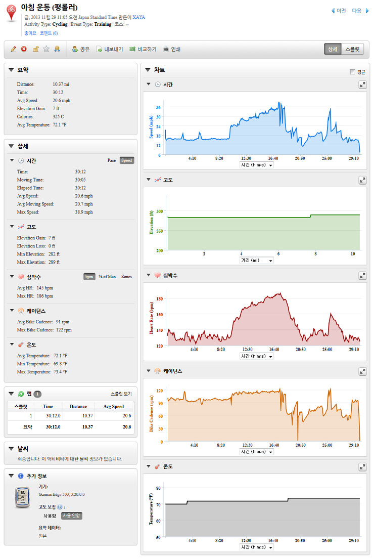Set elevation correction to 사용함
374x559 pixels.
point(50,516)
